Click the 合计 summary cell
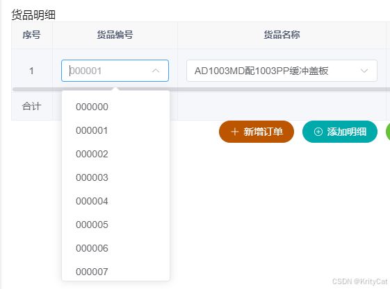 click(31, 106)
